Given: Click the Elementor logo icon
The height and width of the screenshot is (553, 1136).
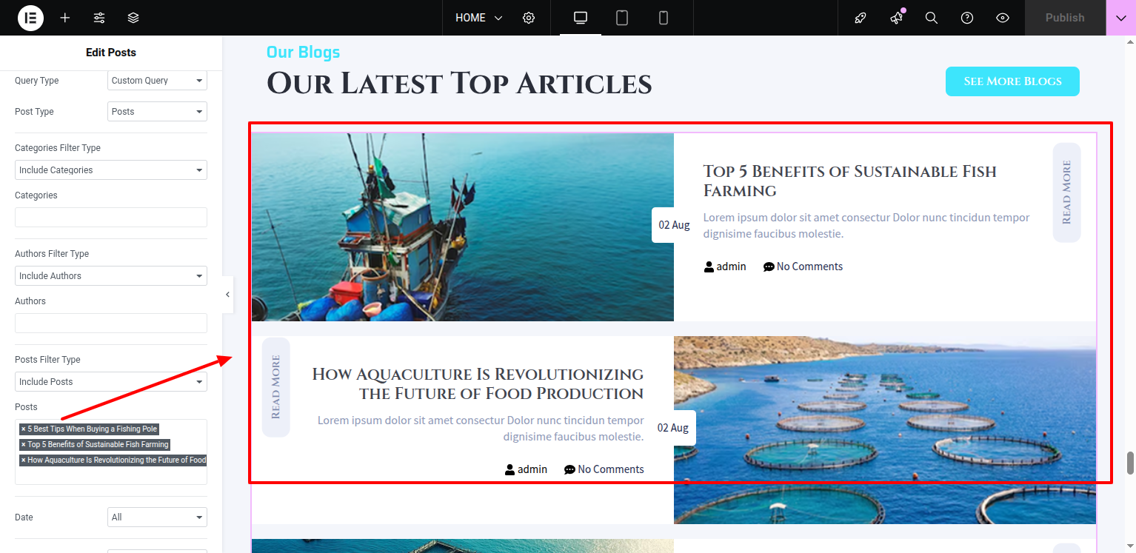Looking at the screenshot, I should pyautogui.click(x=30, y=18).
